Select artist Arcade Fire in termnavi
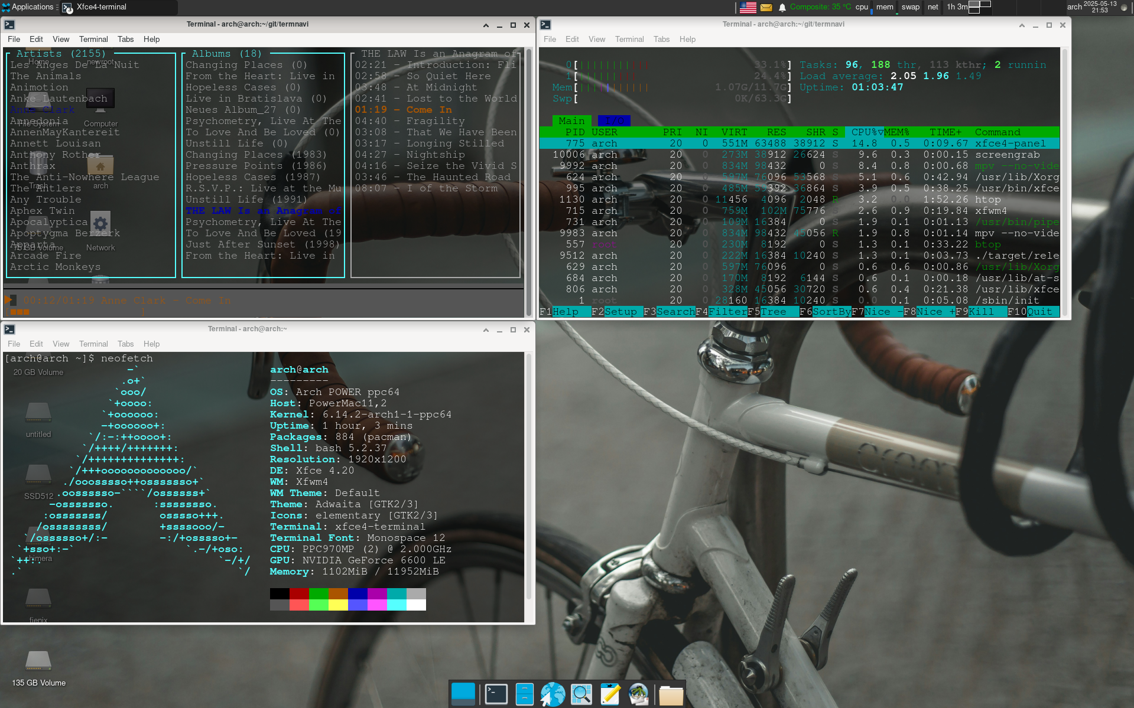This screenshot has width=1134, height=708. tap(46, 256)
